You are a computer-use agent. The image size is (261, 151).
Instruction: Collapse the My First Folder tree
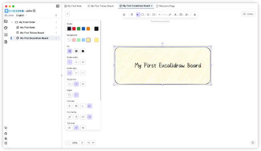coord(12,22)
